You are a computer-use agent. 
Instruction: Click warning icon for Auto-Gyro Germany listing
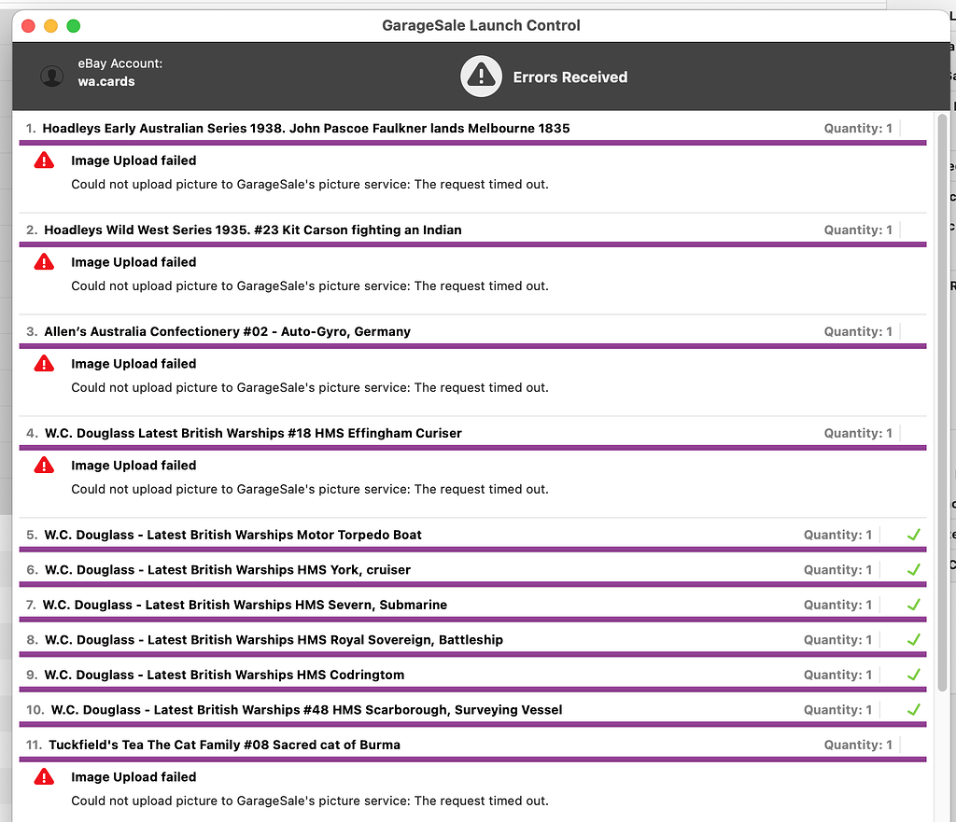44,364
